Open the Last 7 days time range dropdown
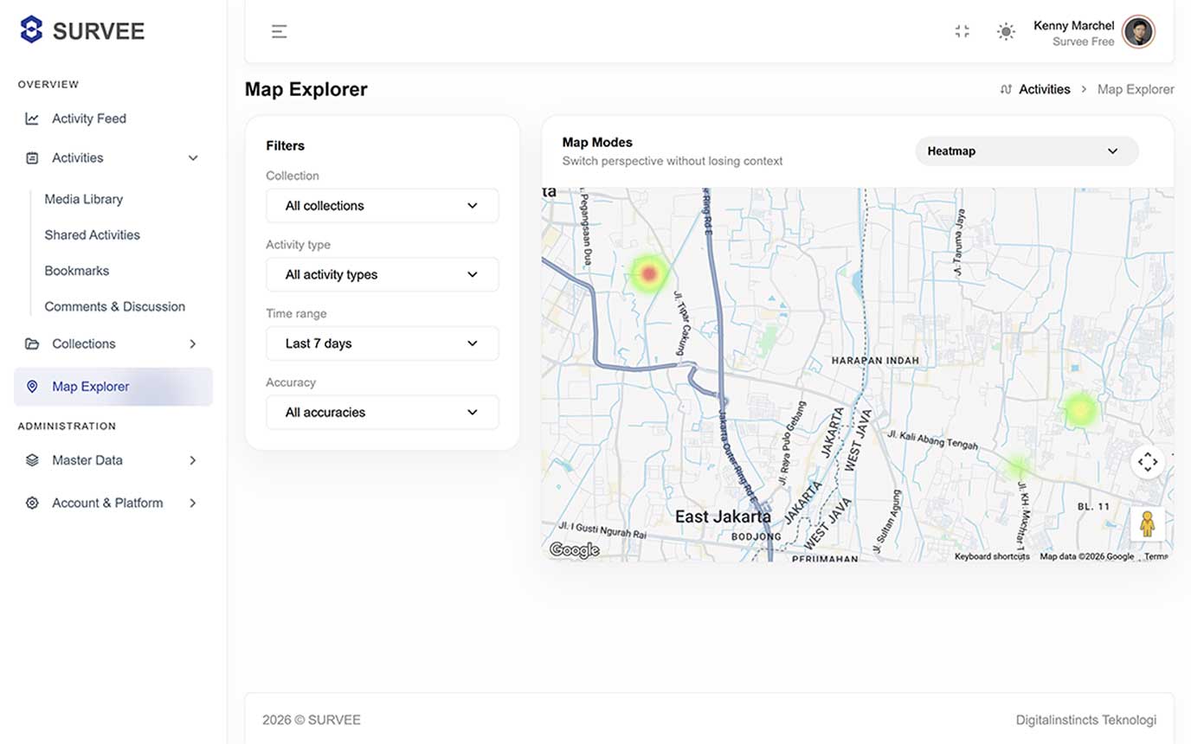This screenshot has width=1191, height=744. coord(382,343)
